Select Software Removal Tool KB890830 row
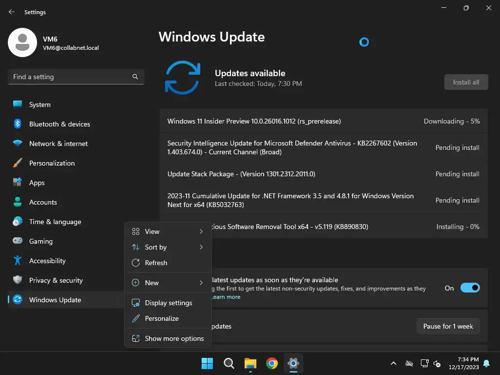Viewport: 500px width, 375px height. click(323, 227)
